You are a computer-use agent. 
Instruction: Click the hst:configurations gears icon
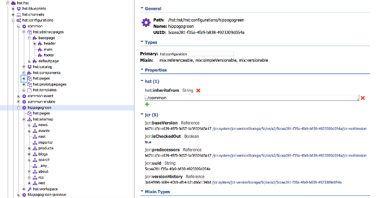(19, 20)
